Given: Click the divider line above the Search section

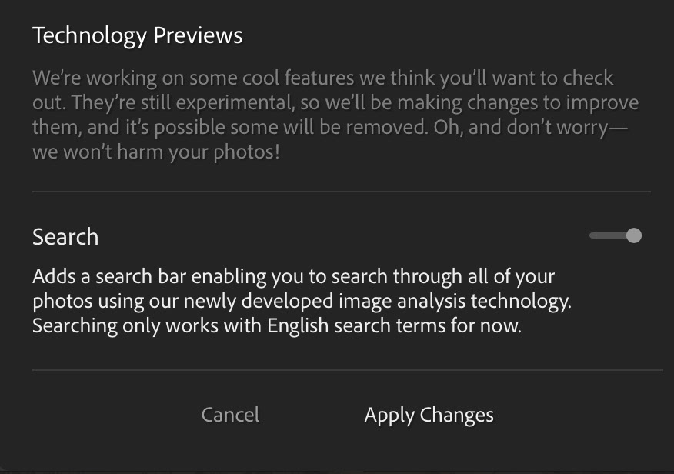Looking at the screenshot, I should click(342, 192).
